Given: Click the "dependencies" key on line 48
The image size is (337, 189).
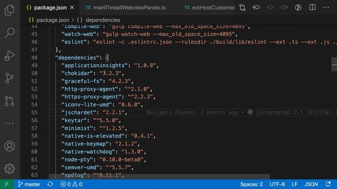Looking at the screenshot, I should [x=78, y=58].
